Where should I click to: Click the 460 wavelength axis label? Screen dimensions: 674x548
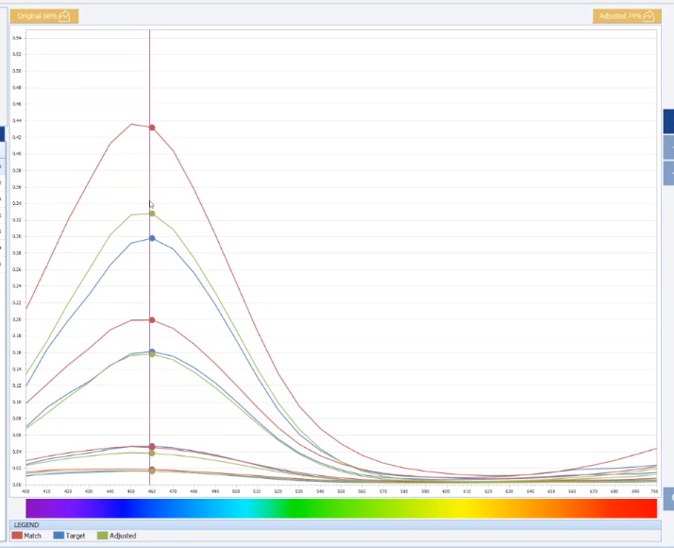152,491
